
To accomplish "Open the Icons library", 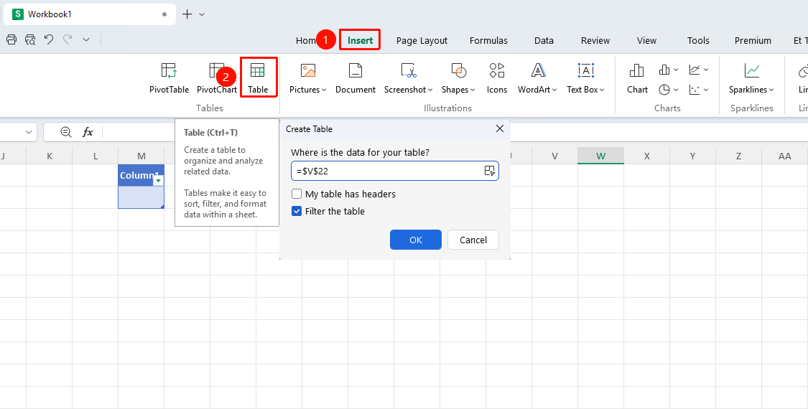I will tap(497, 77).
